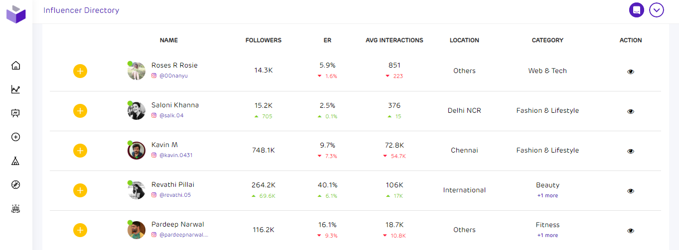Open the people group sidebar icon

[x=16, y=209]
